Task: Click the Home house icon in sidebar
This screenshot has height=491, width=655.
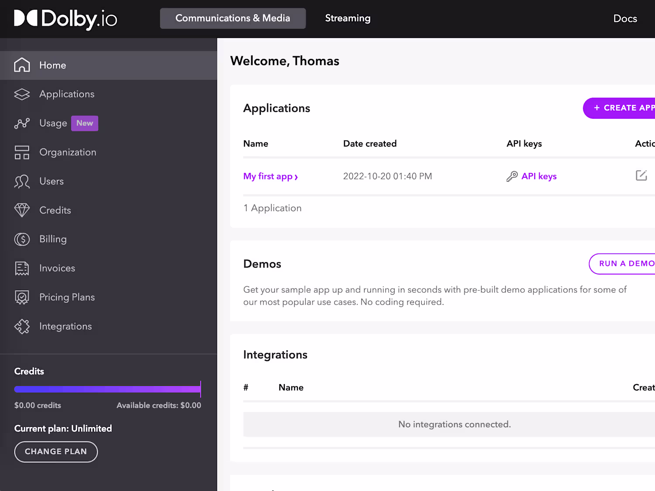Action: point(22,65)
